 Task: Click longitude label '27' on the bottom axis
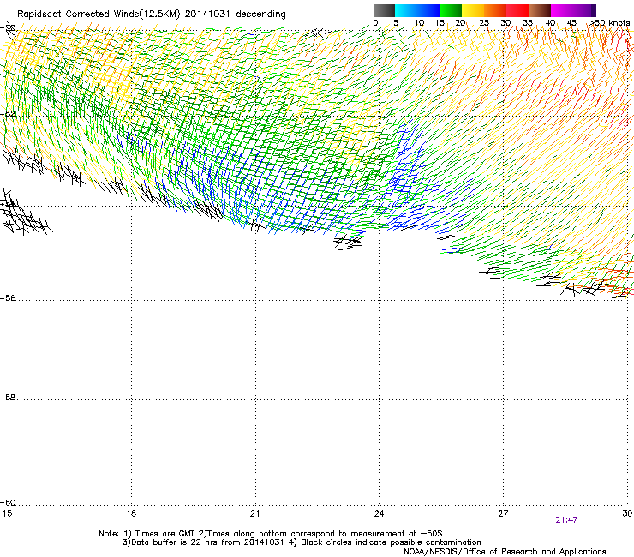coord(503,513)
